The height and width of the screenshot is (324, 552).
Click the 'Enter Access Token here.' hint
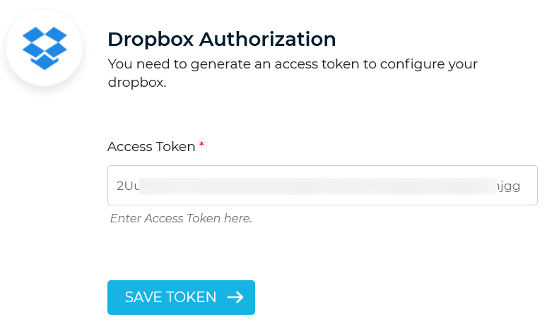coord(182,218)
